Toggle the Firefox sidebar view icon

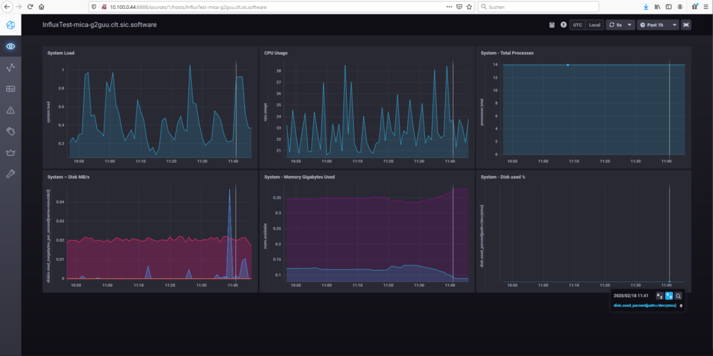(x=669, y=7)
